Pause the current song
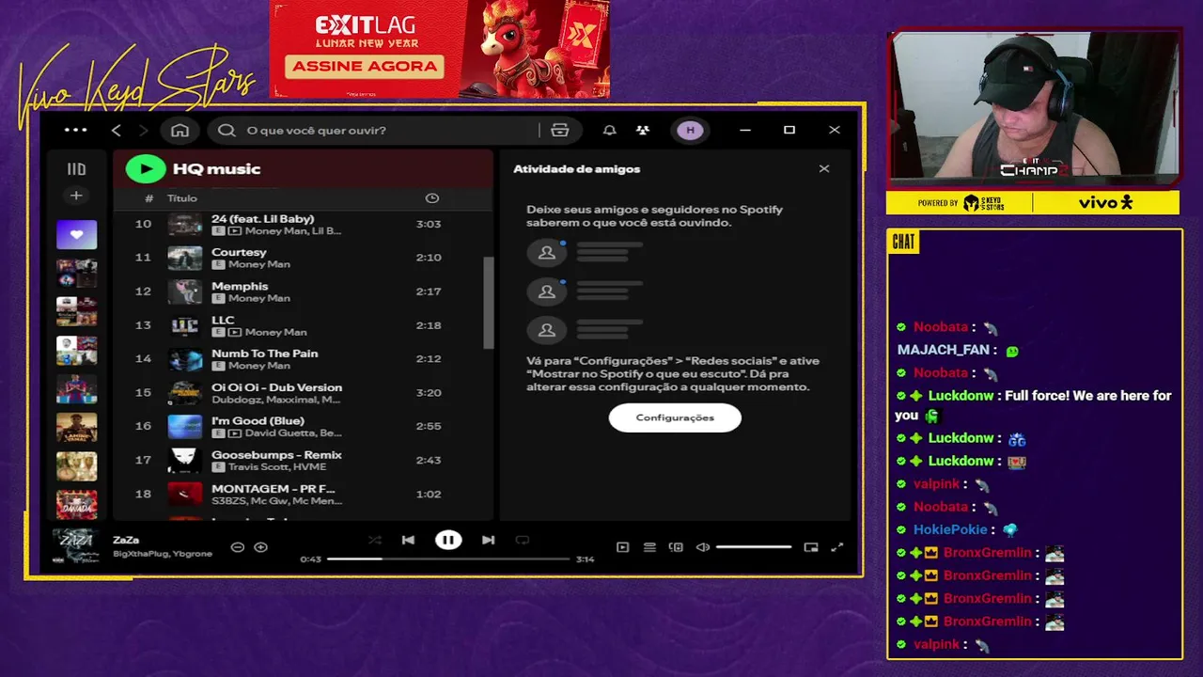 click(448, 540)
